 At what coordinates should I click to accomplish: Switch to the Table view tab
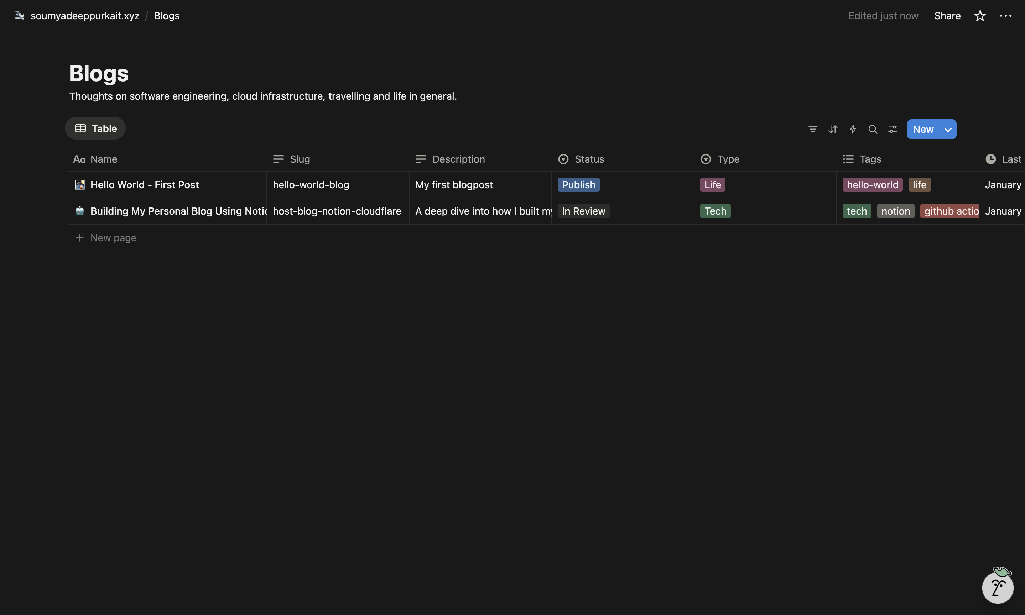95,128
